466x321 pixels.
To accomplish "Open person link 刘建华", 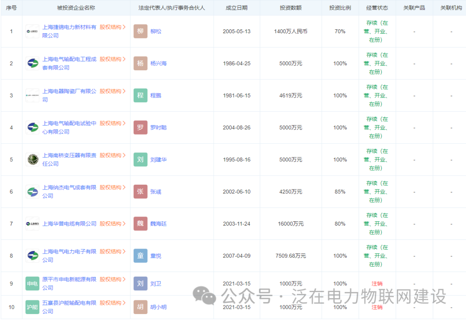I will (158, 160).
